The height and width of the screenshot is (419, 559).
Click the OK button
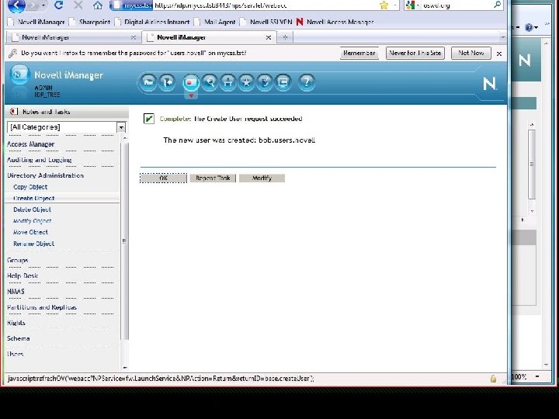coord(163,178)
